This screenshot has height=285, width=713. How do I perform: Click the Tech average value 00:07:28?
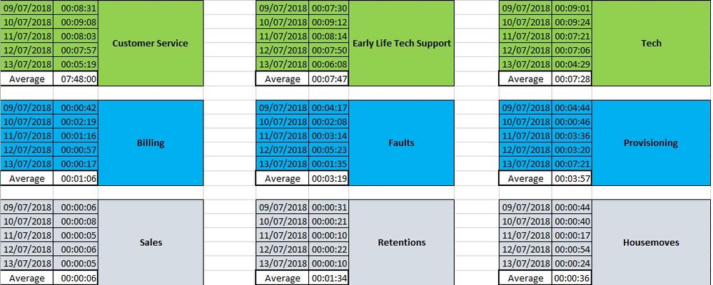pos(572,79)
